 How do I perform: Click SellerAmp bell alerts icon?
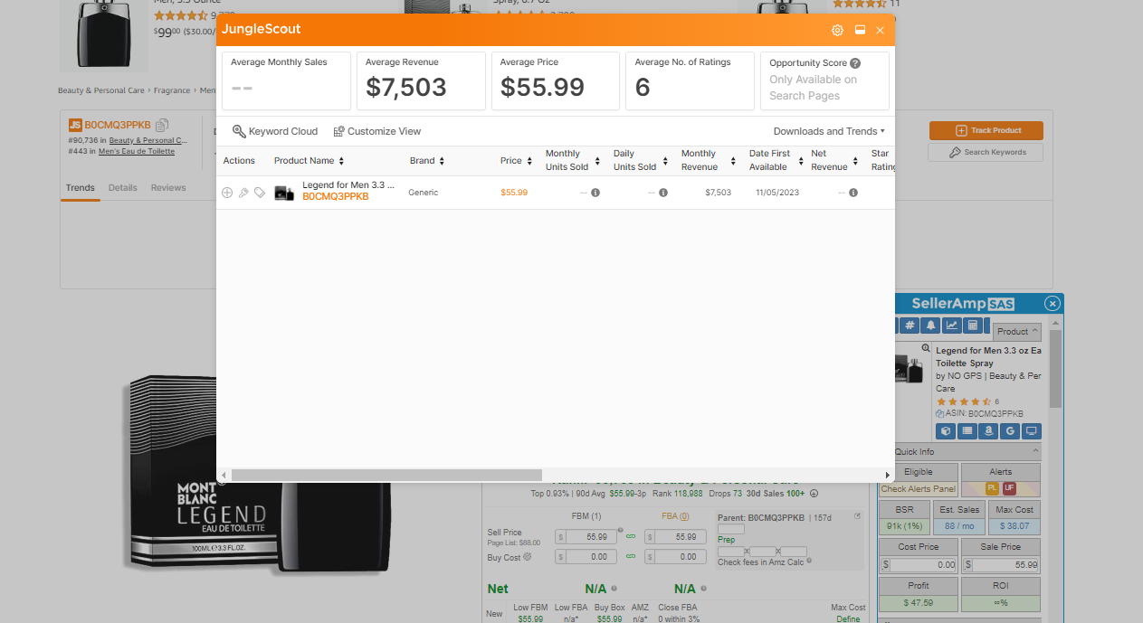tap(931, 326)
